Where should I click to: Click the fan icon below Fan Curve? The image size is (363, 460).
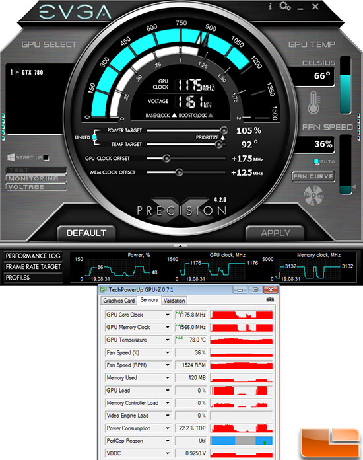pyautogui.click(x=313, y=195)
